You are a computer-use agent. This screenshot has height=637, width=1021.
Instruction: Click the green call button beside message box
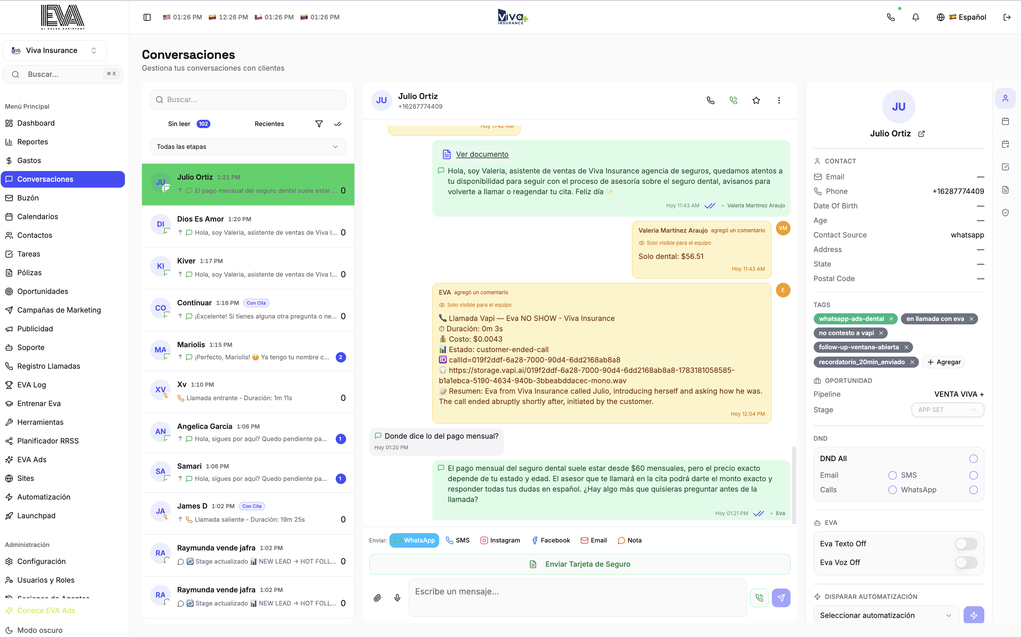[x=759, y=598]
